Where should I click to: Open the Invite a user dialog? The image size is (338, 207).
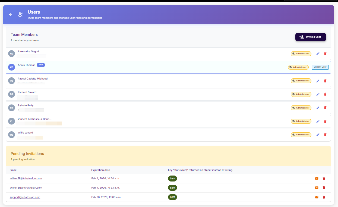[311, 37]
